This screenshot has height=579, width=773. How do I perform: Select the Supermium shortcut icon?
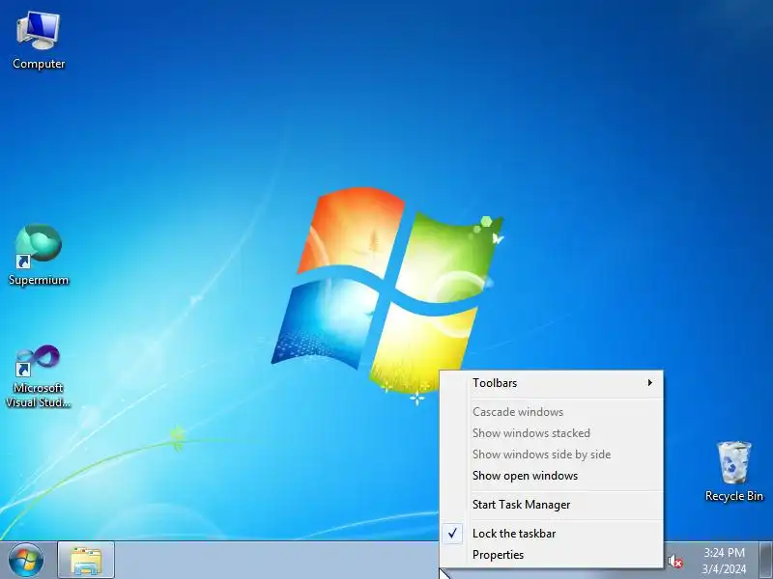(39, 255)
